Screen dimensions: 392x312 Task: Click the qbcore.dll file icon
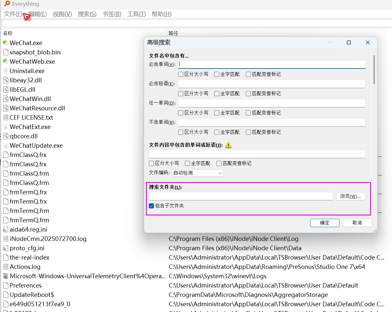click(x=5, y=136)
